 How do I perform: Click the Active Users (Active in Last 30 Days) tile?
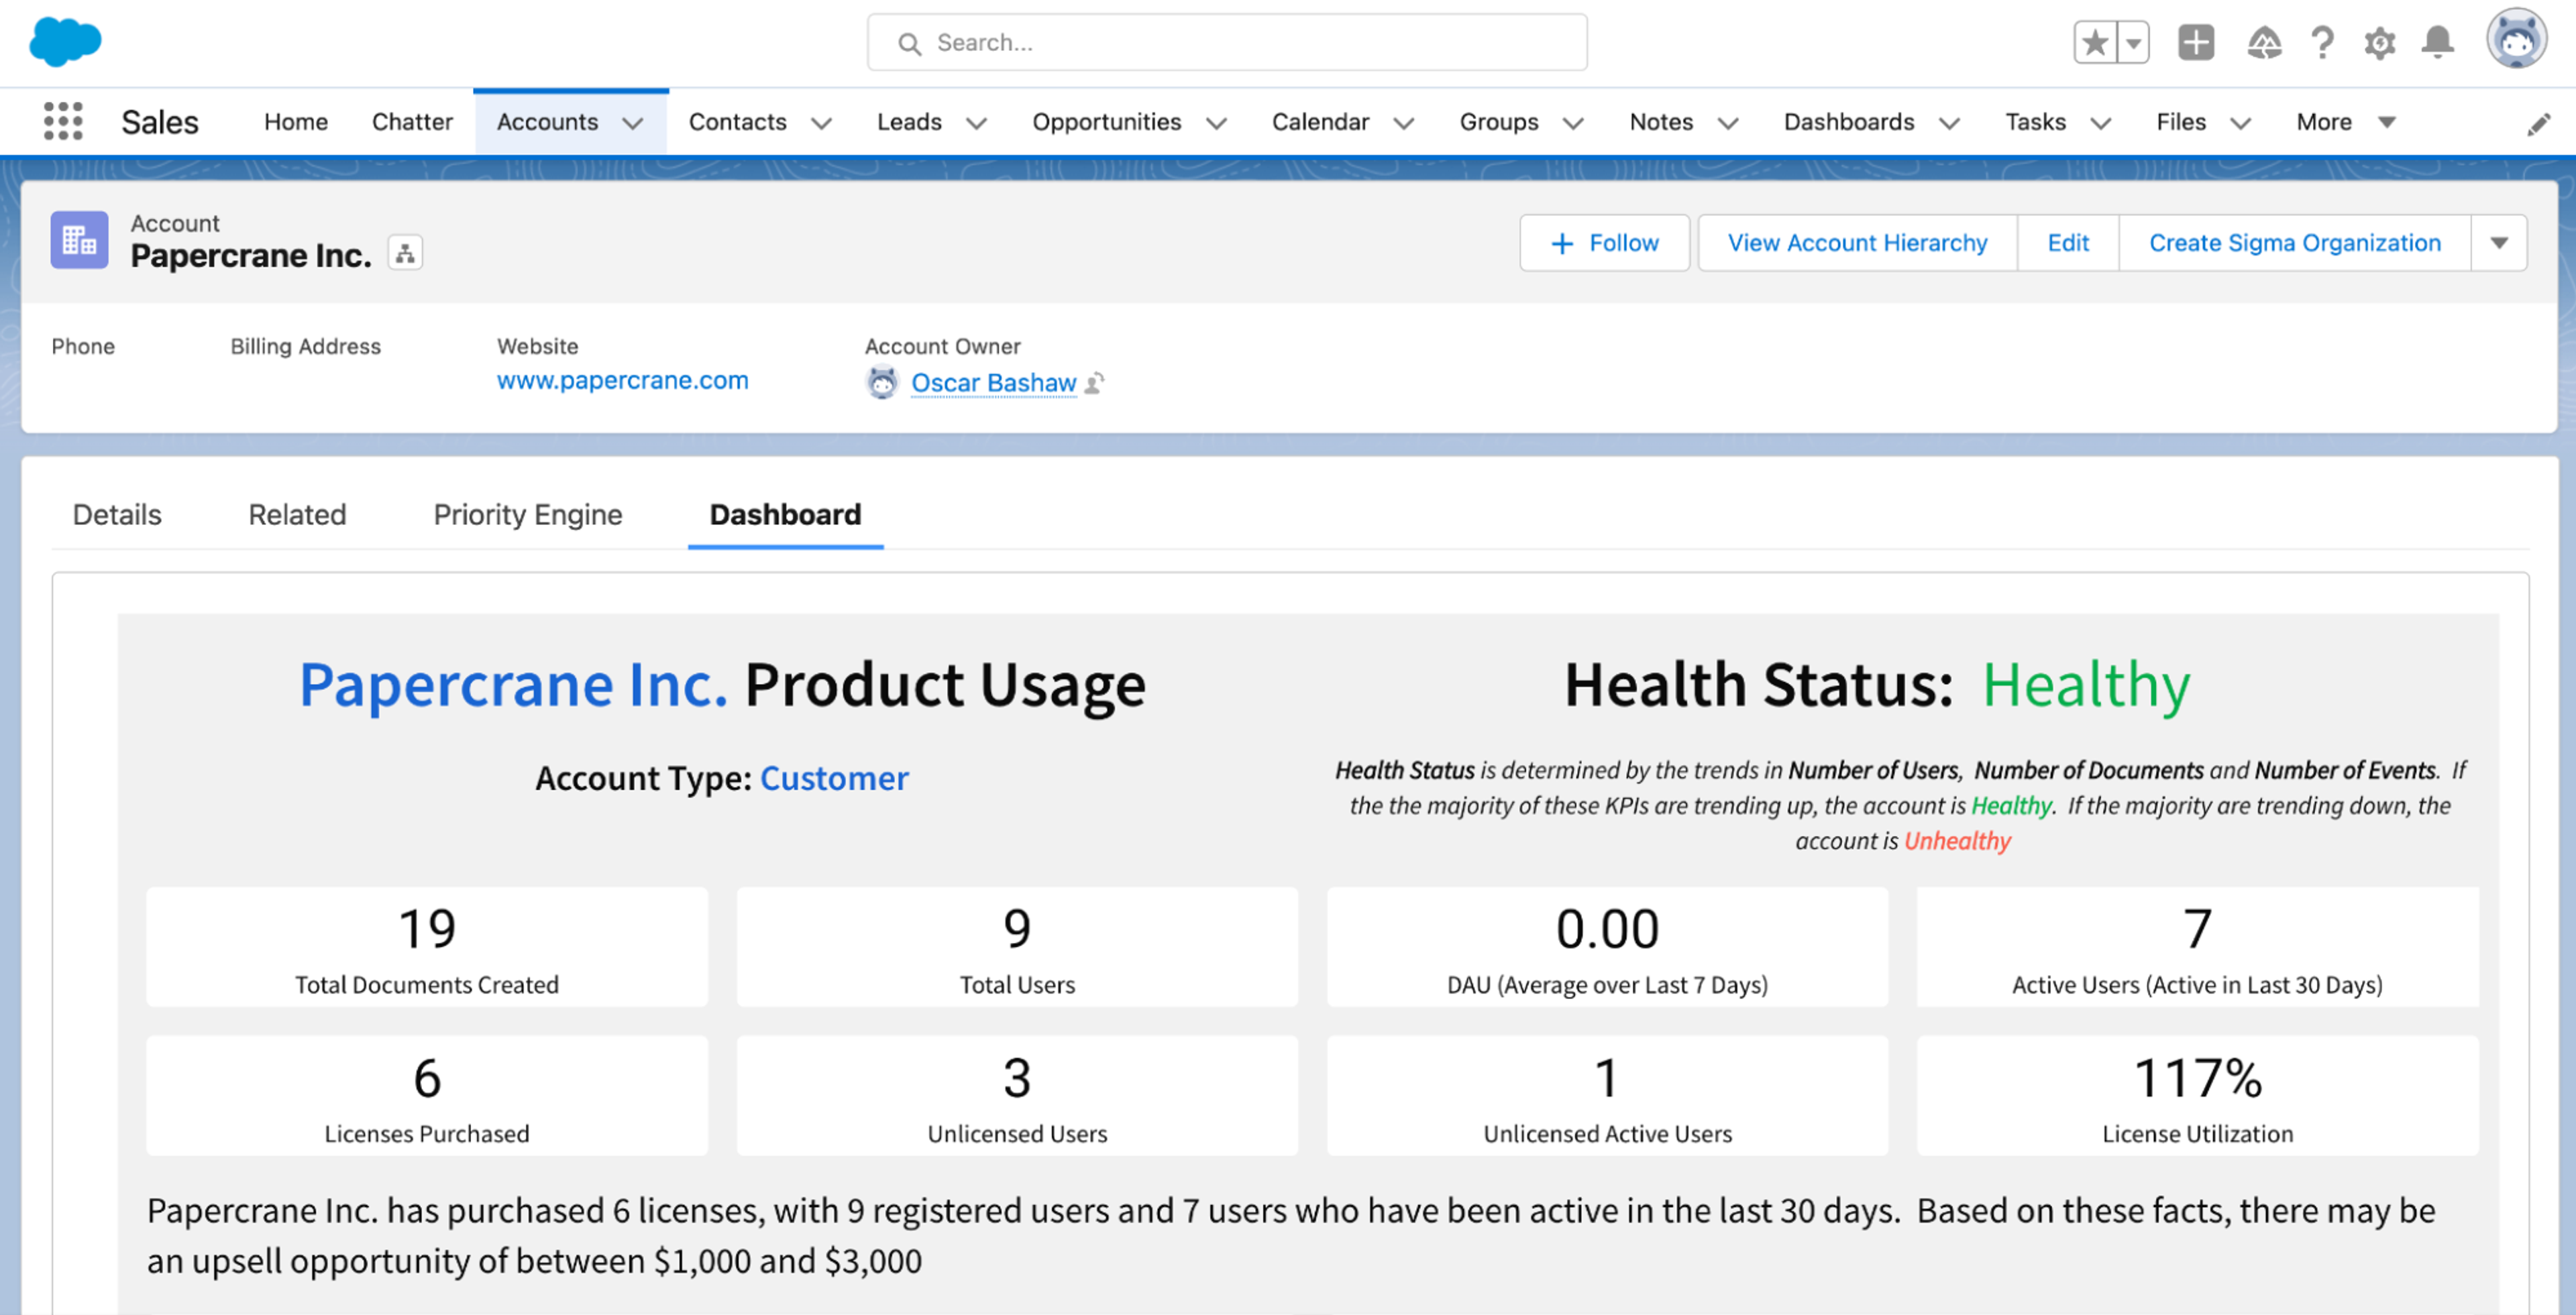[x=2197, y=946]
